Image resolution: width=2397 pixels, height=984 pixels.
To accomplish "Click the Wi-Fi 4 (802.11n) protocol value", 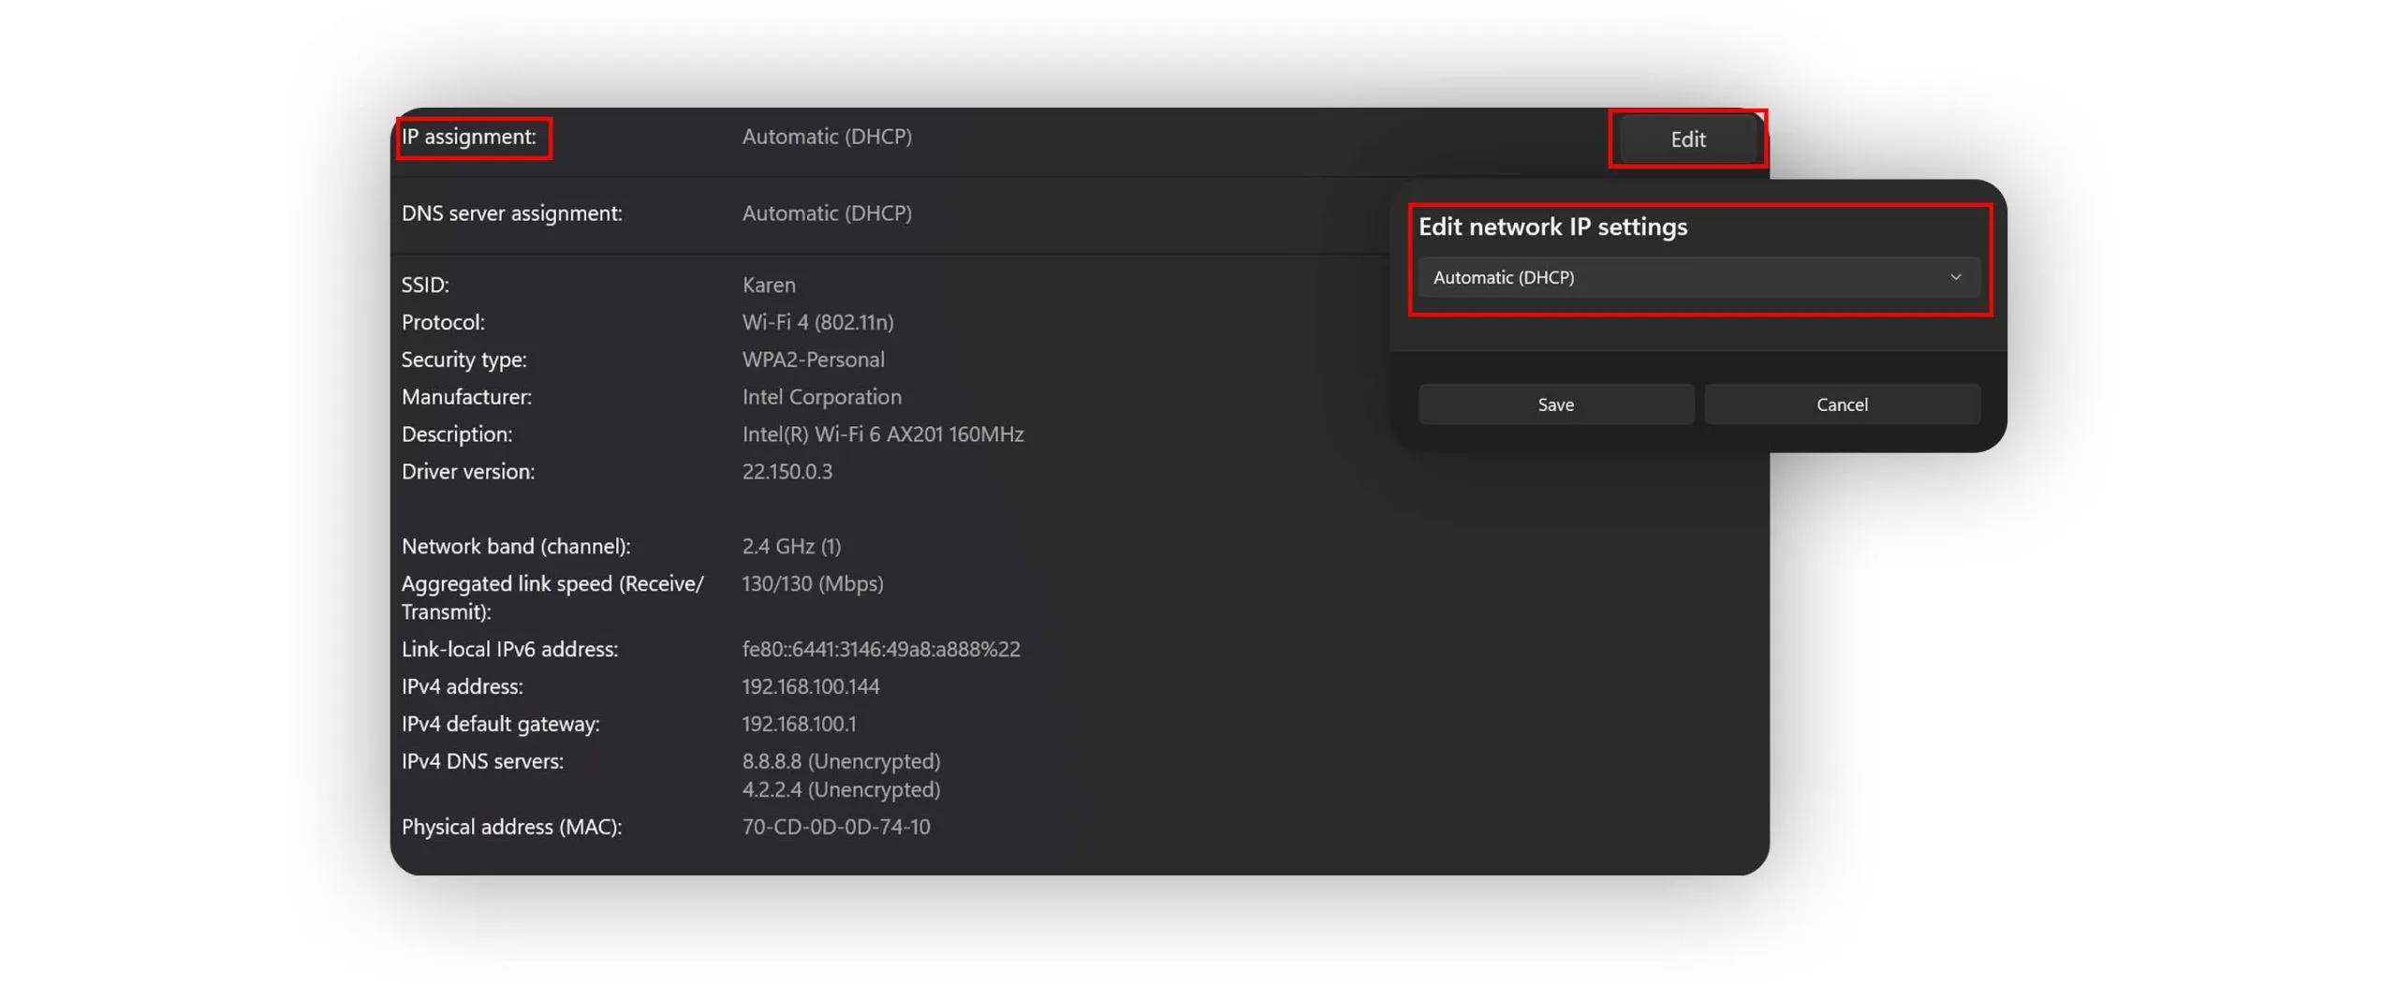I will click(x=816, y=322).
